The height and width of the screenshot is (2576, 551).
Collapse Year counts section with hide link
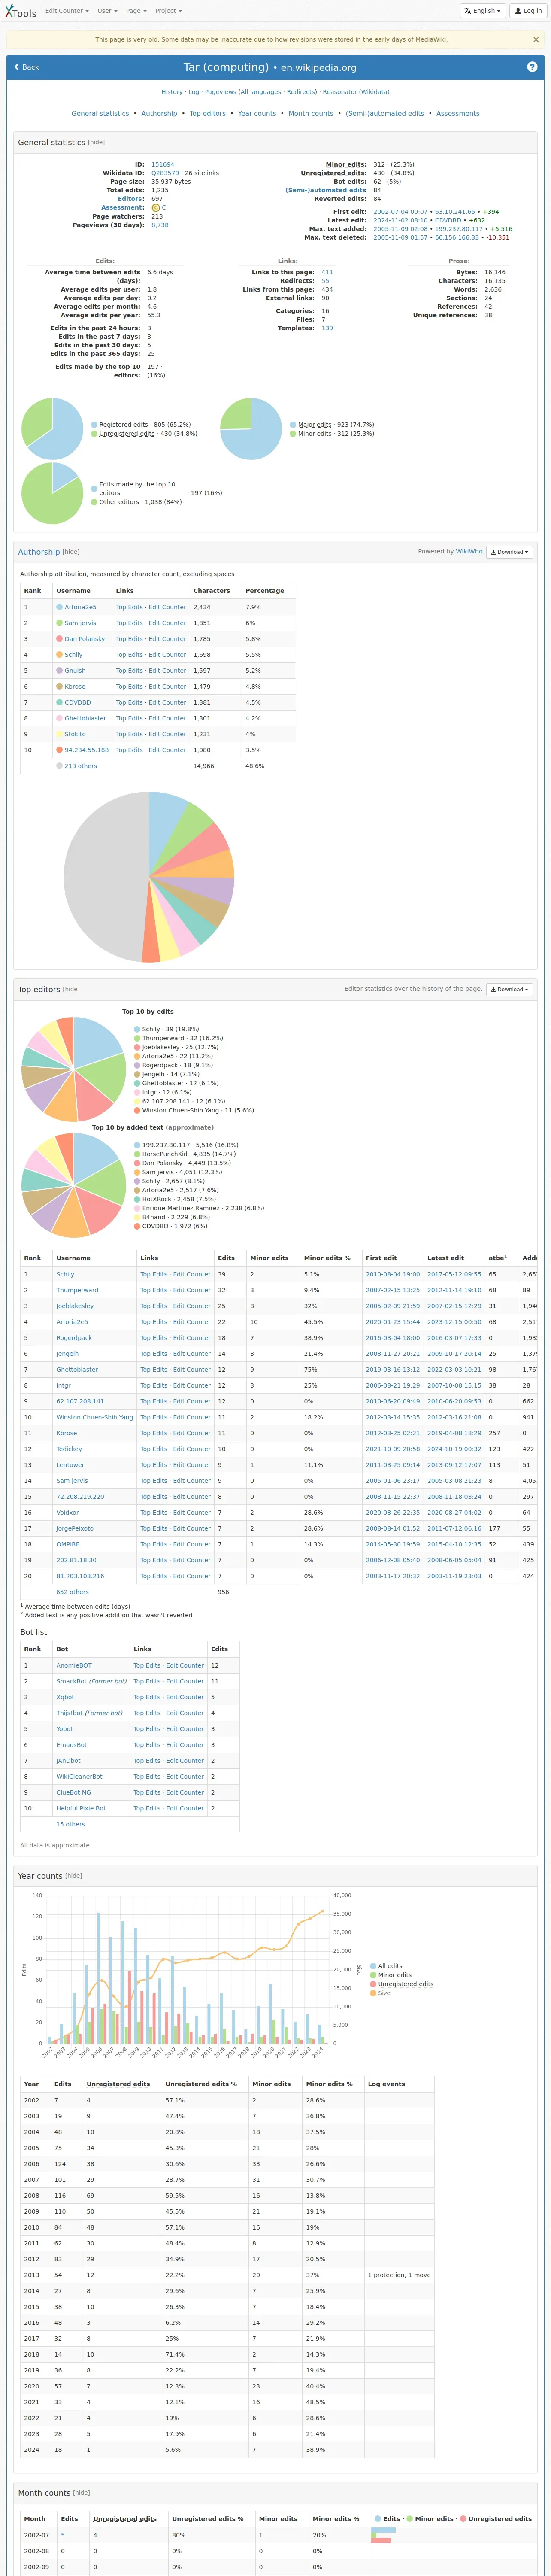click(74, 1876)
